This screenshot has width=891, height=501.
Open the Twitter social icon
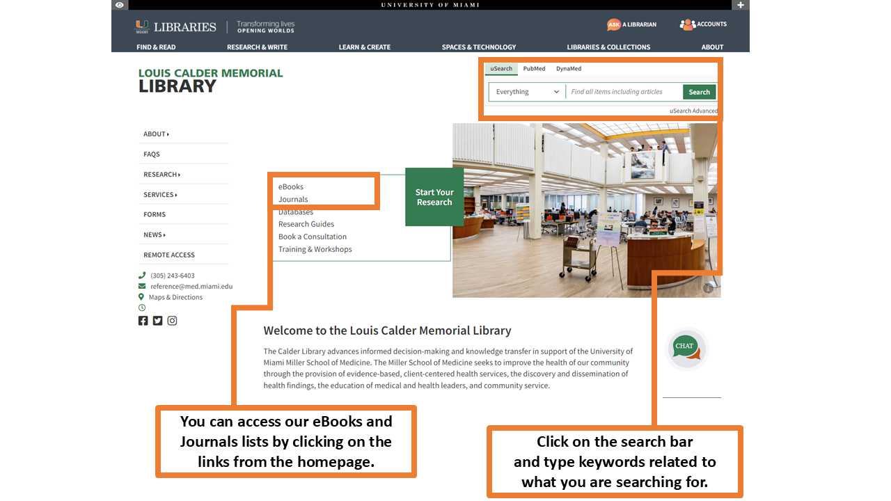(157, 321)
